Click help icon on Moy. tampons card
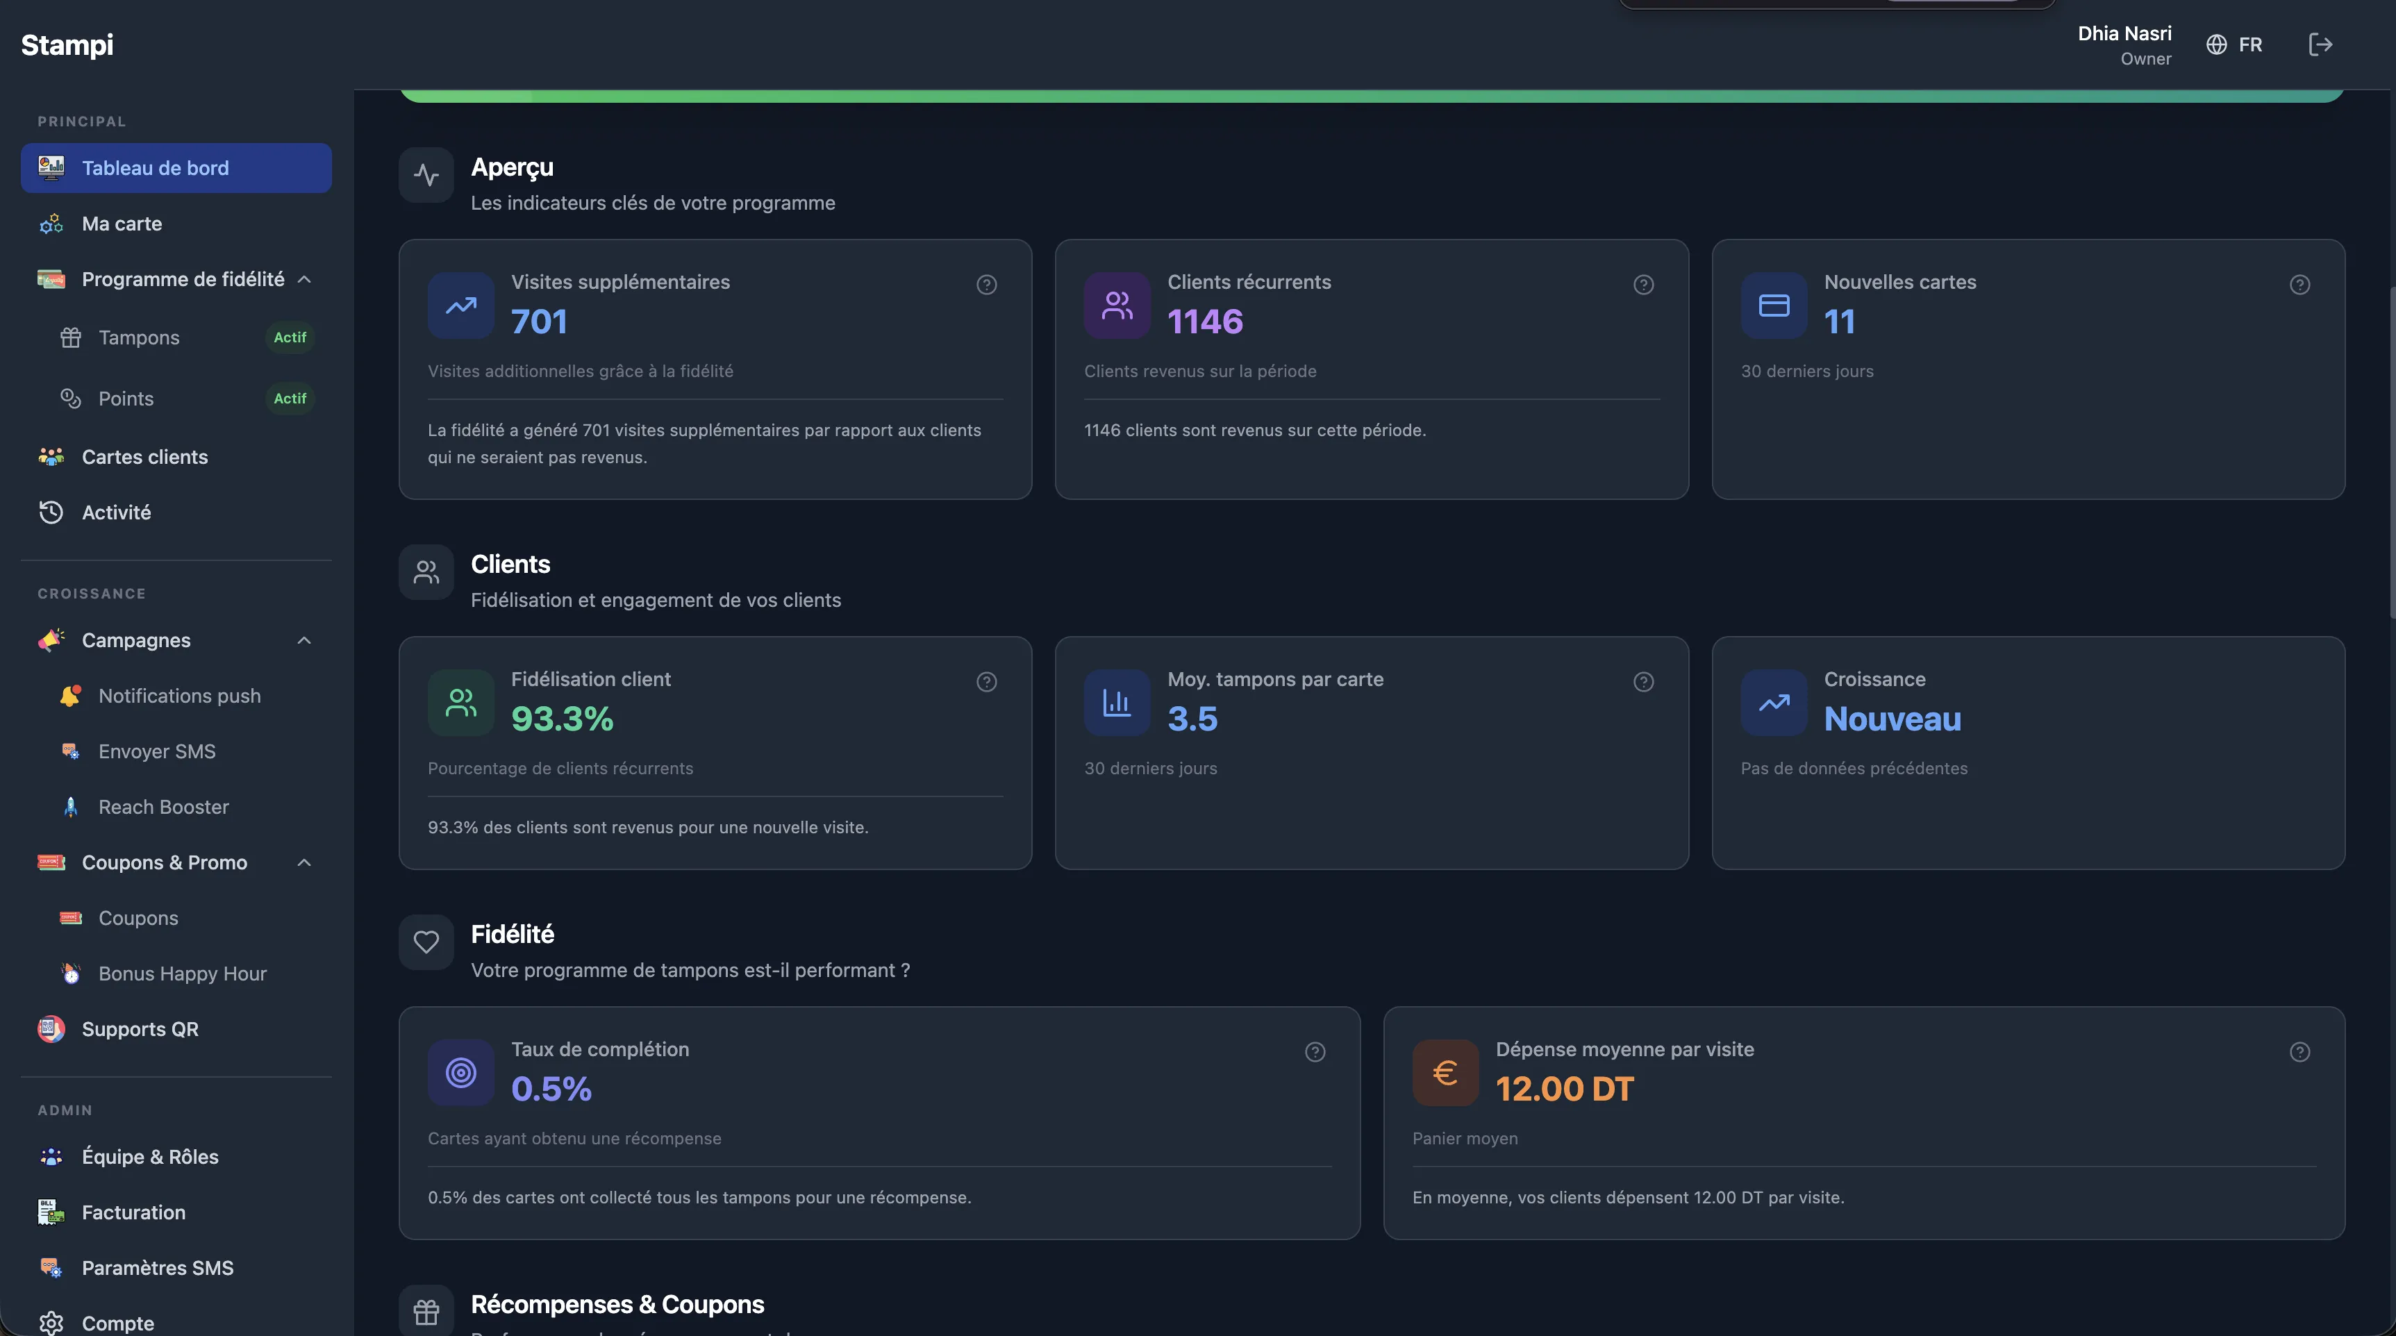Viewport: 2396px width, 1336px height. tap(1644, 681)
